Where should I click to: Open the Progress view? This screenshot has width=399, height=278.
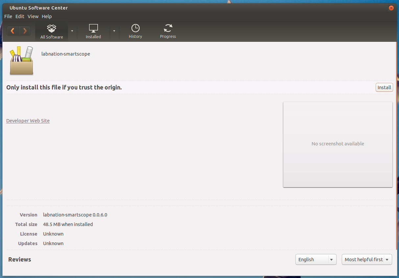click(168, 31)
